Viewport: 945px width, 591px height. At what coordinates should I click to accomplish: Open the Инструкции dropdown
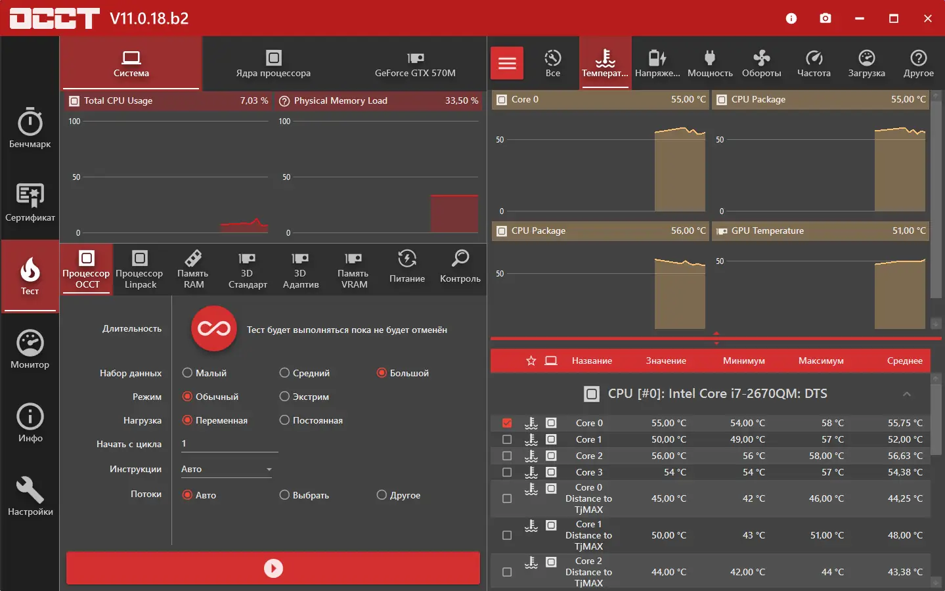tap(227, 469)
